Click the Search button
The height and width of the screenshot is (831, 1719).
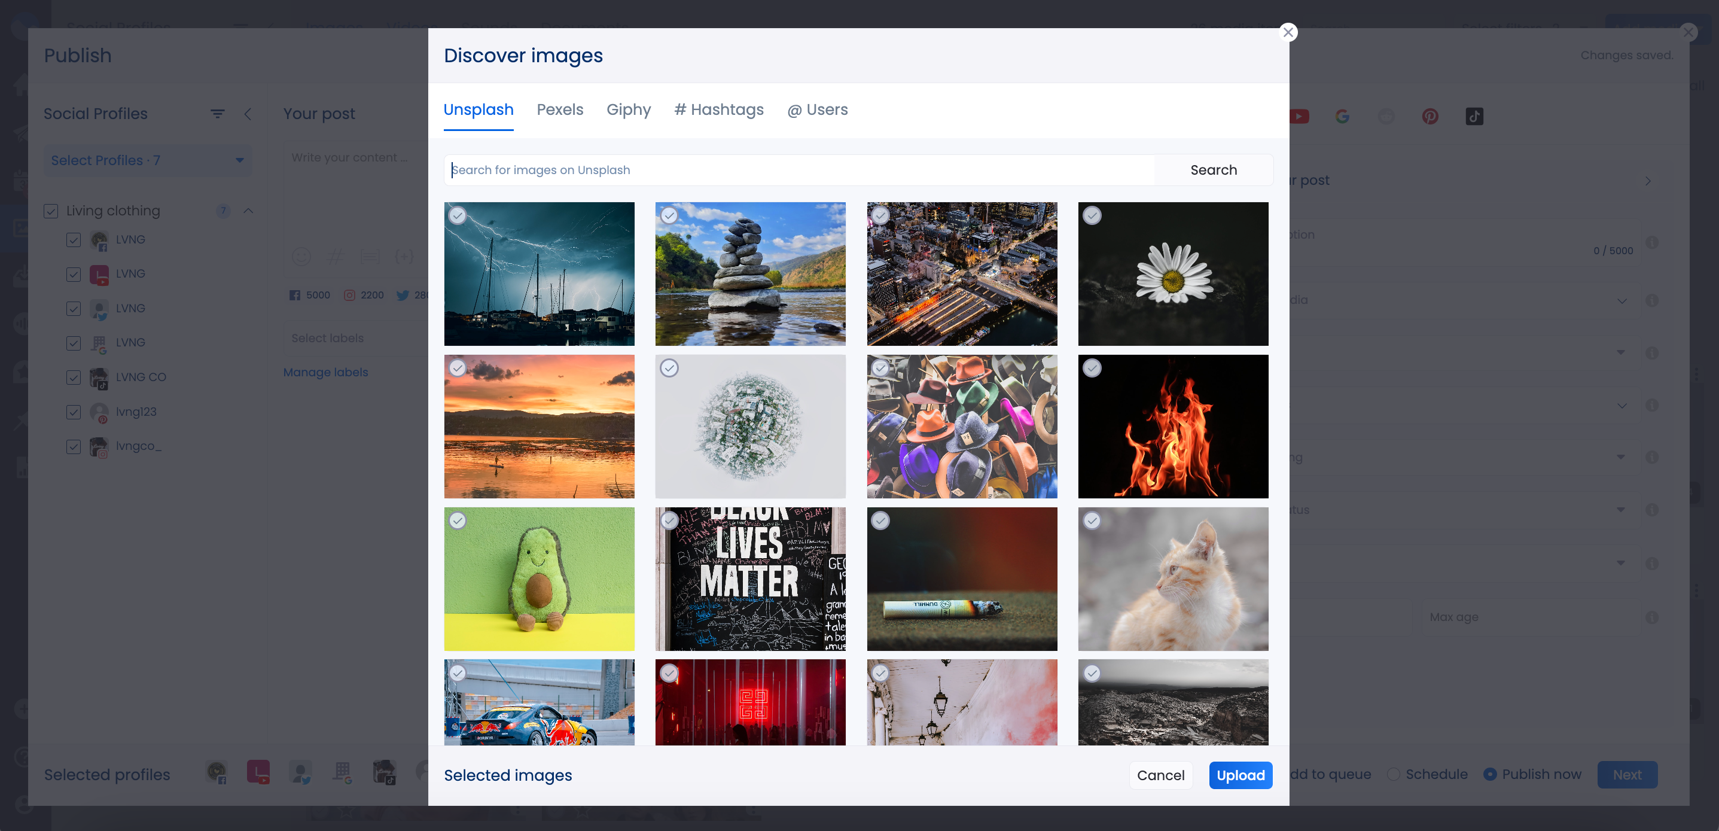(1213, 169)
